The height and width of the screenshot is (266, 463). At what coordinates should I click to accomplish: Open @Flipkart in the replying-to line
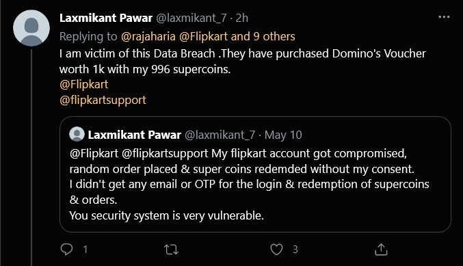(203, 36)
